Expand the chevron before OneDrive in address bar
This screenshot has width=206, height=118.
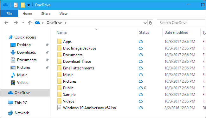[x=43, y=23]
